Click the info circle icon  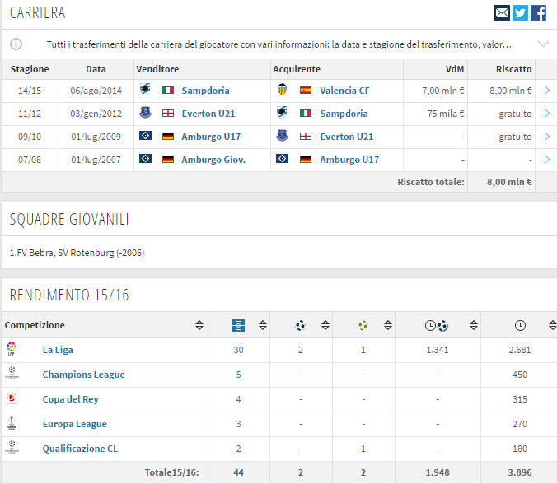tap(16, 44)
